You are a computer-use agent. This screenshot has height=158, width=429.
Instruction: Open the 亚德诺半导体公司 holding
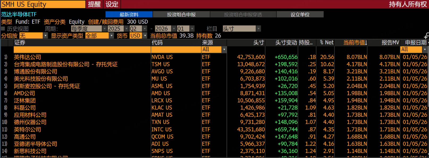click(35, 144)
